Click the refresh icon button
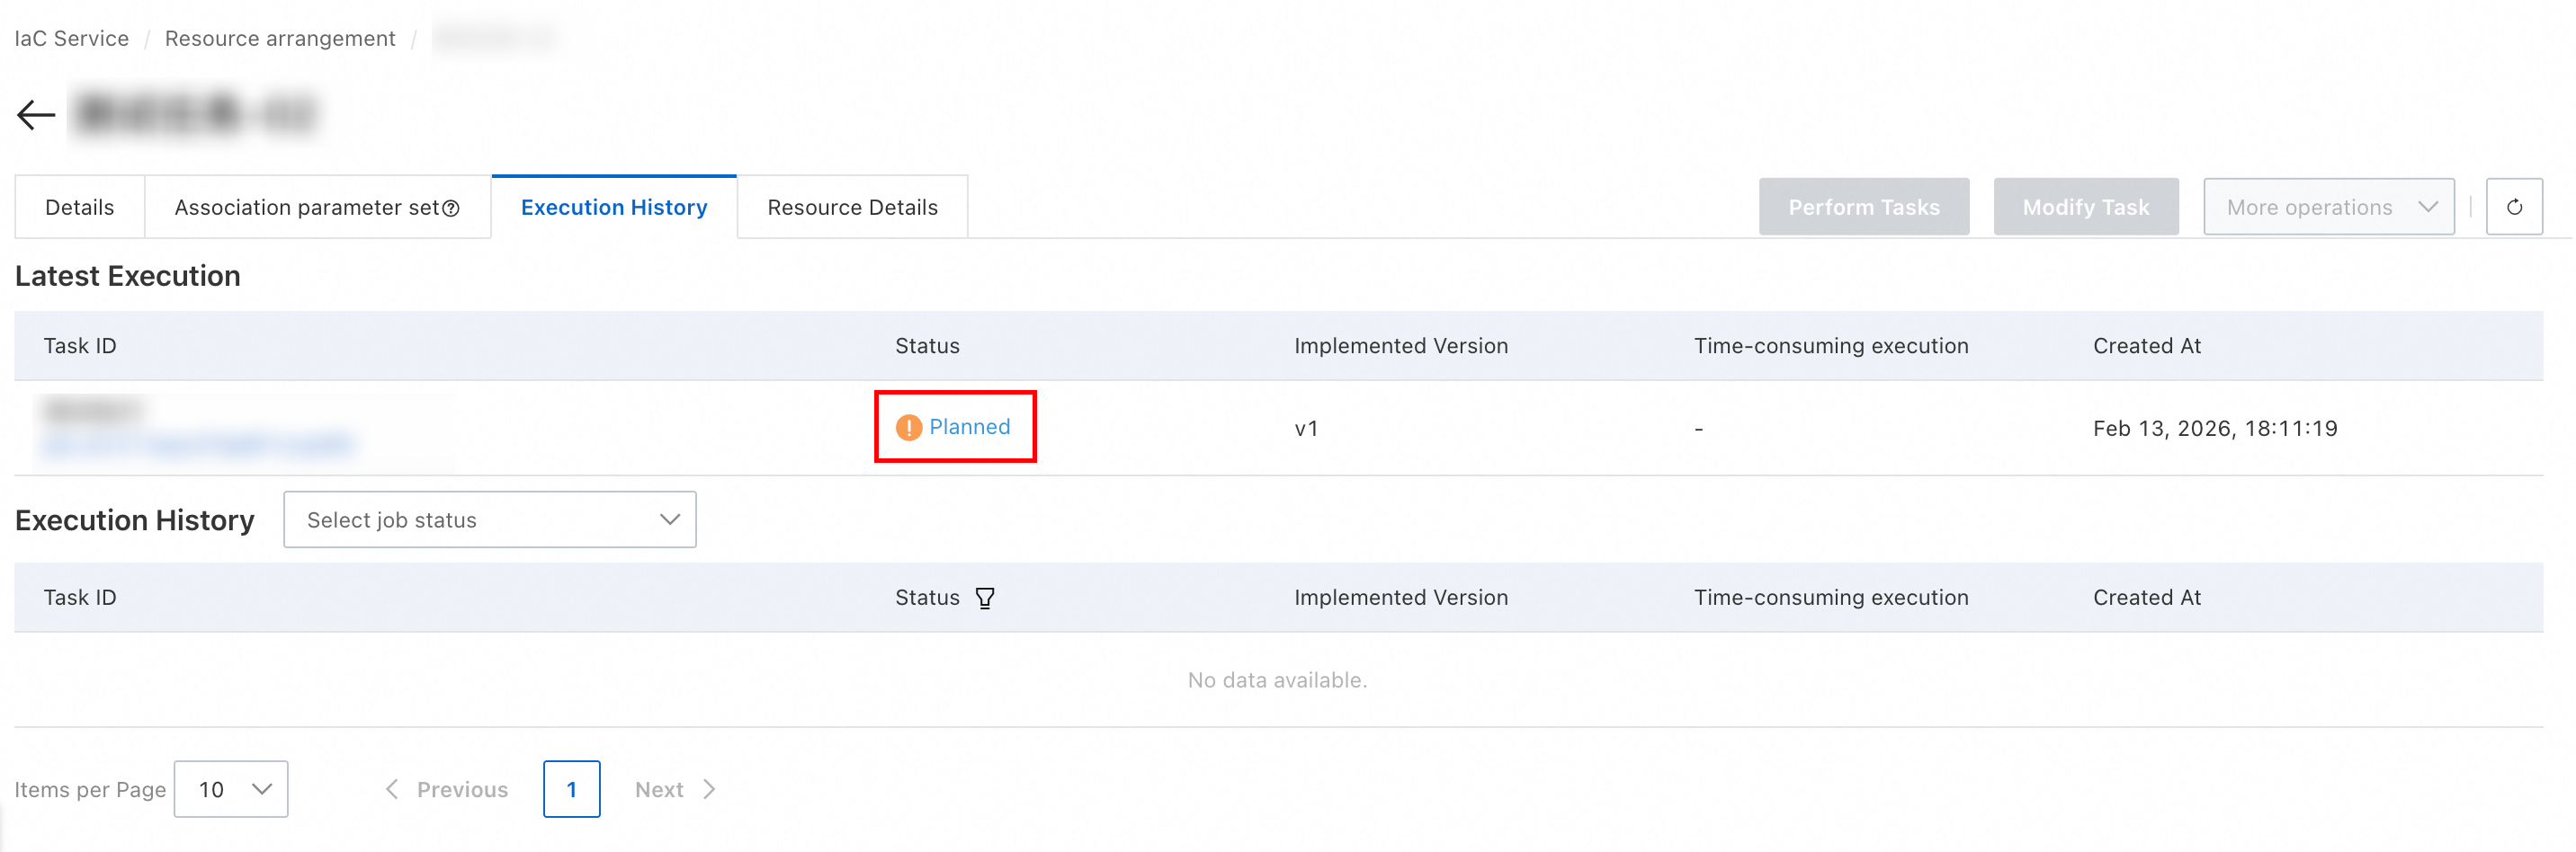 click(2513, 207)
